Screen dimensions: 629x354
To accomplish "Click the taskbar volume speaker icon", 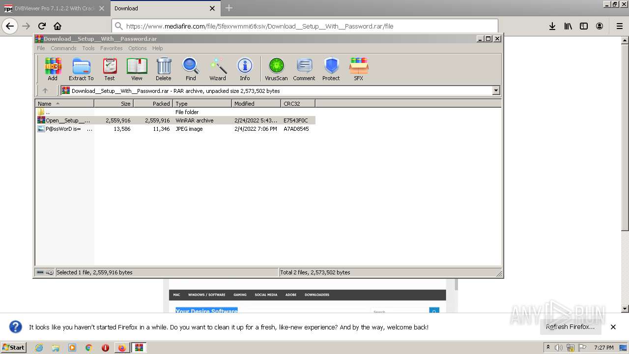I will 559,348.
